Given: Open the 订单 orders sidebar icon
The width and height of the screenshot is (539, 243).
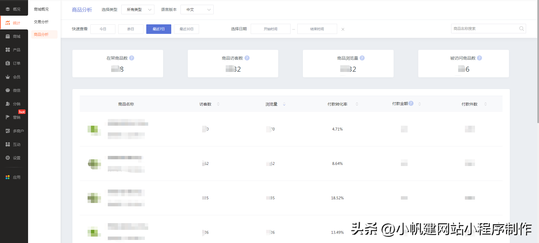Looking at the screenshot, I should point(8,63).
